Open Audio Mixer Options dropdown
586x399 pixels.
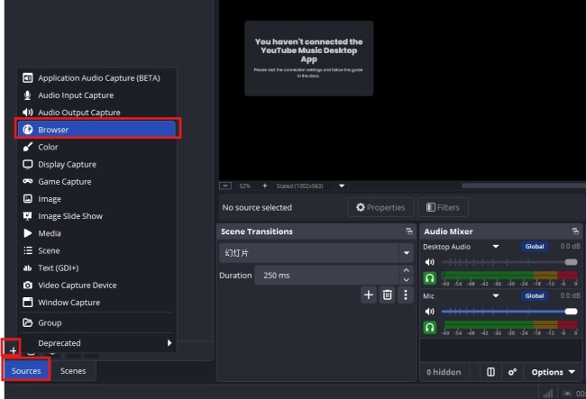point(554,372)
